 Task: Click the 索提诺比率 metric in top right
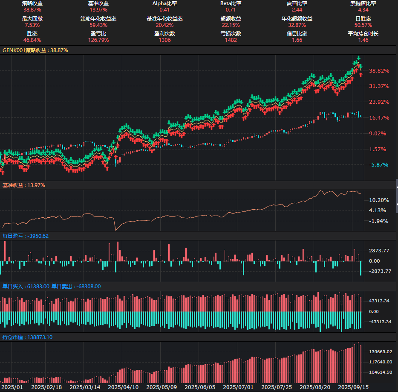[x=363, y=3]
